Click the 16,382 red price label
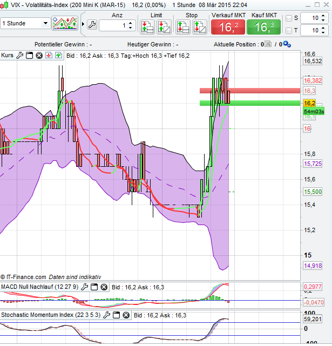This screenshot has width=332, height=346. (x=313, y=80)
